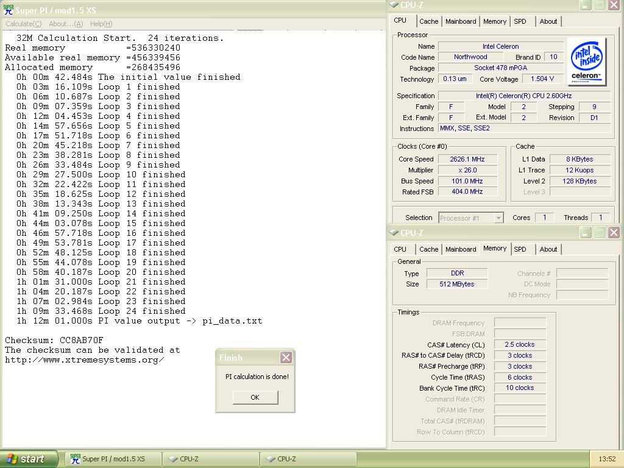This screenshot has width=624, height=468.
Task: Open Mainboard tab in top CPU-Z
Action: [x=461, y=21]
